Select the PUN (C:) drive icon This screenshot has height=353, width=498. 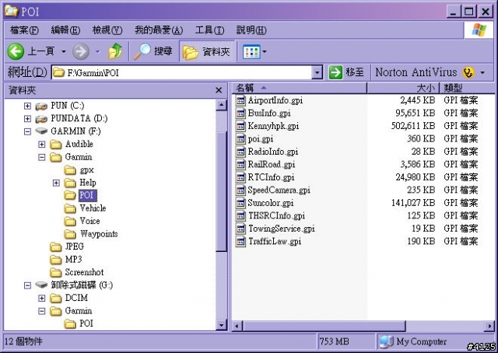pos(41,106)
